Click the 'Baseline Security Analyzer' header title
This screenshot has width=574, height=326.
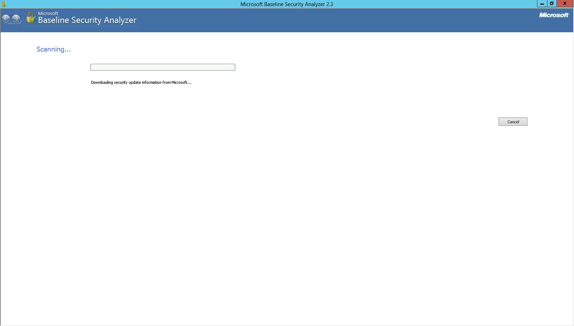click(x=87, y=20)
